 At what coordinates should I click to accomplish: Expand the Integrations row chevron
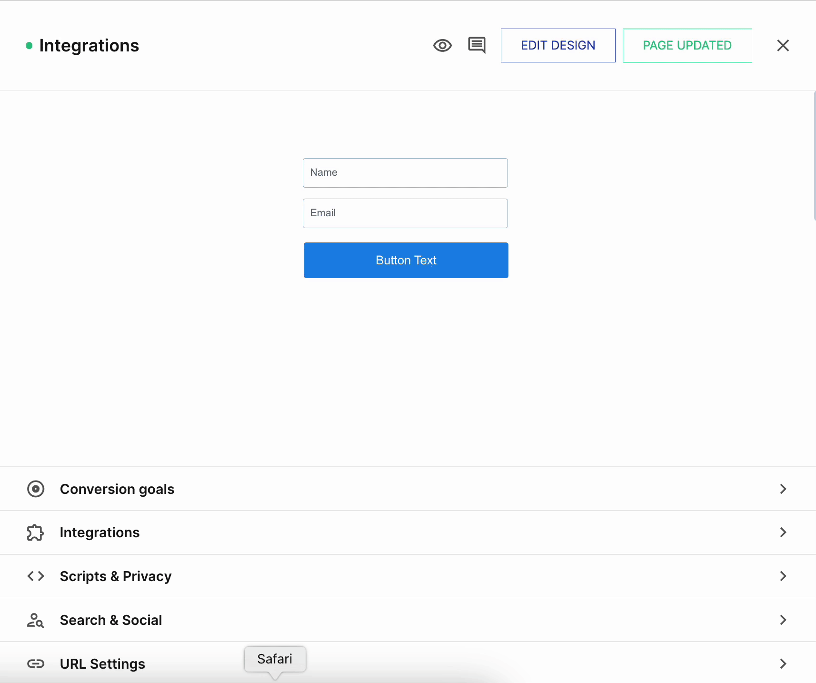[x=783, y=532]
